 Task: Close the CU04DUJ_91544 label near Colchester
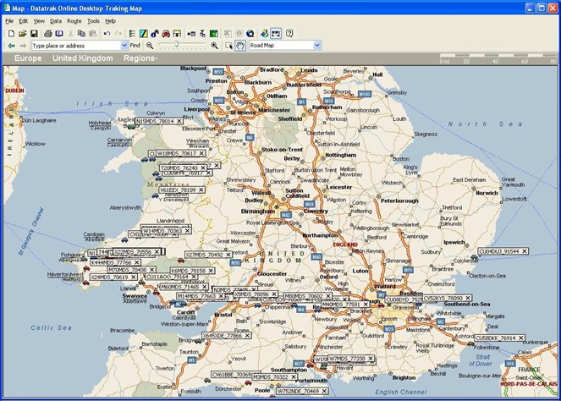click(x=524, y=251)
